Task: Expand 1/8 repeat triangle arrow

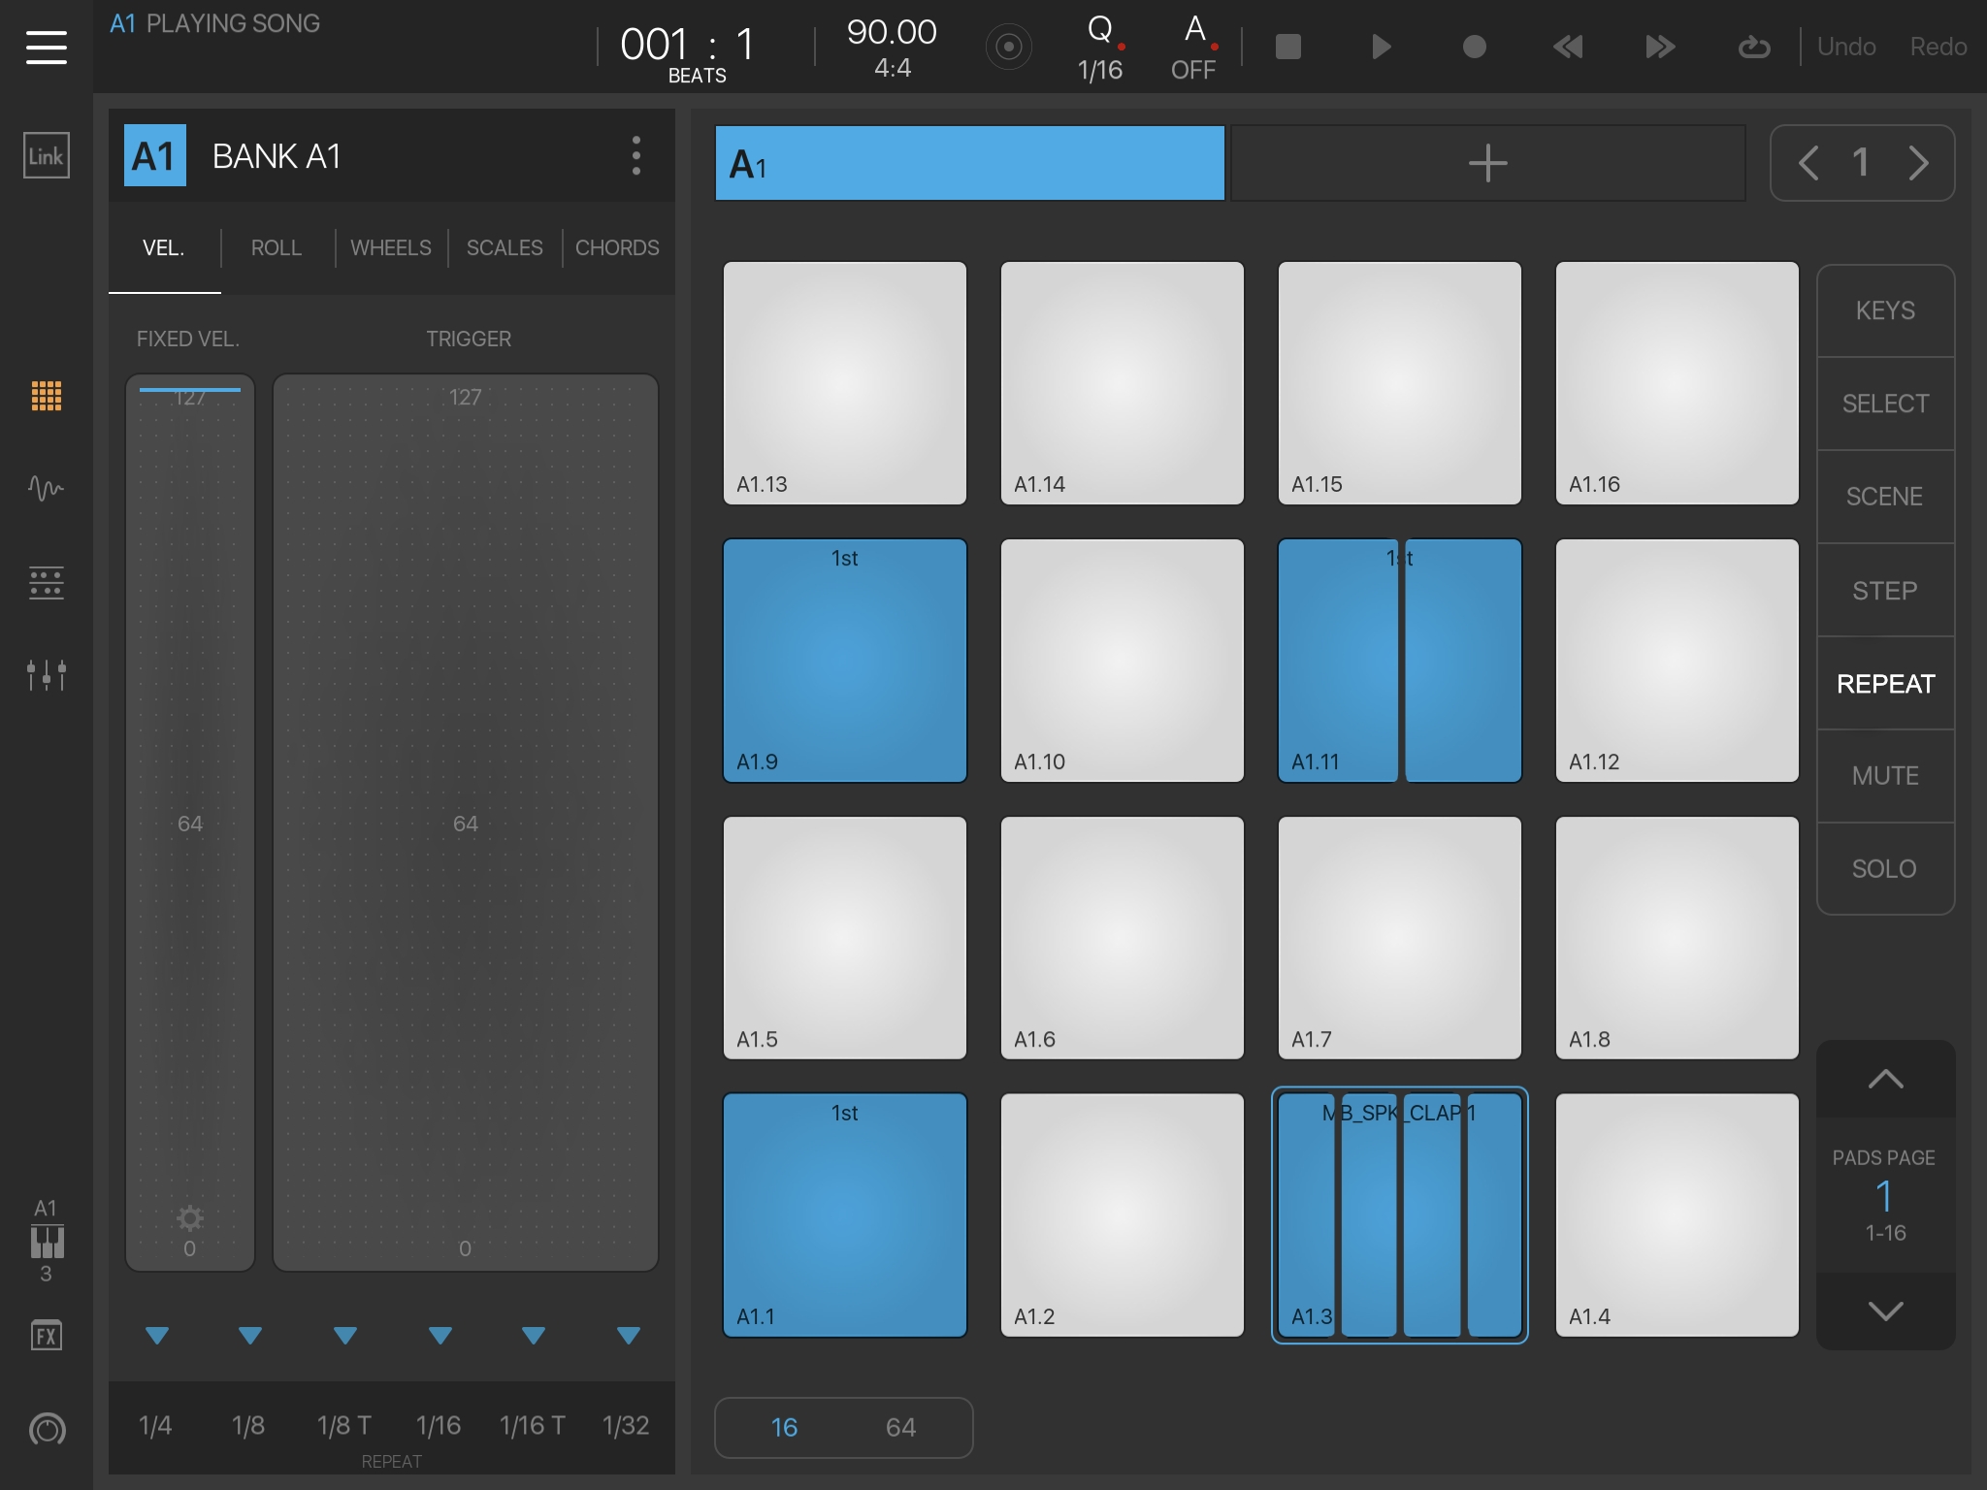Action: click(x=250, y=1336)
